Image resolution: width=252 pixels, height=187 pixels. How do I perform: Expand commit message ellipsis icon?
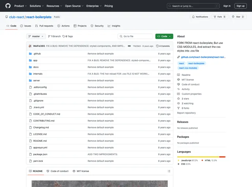pos(129,46)
